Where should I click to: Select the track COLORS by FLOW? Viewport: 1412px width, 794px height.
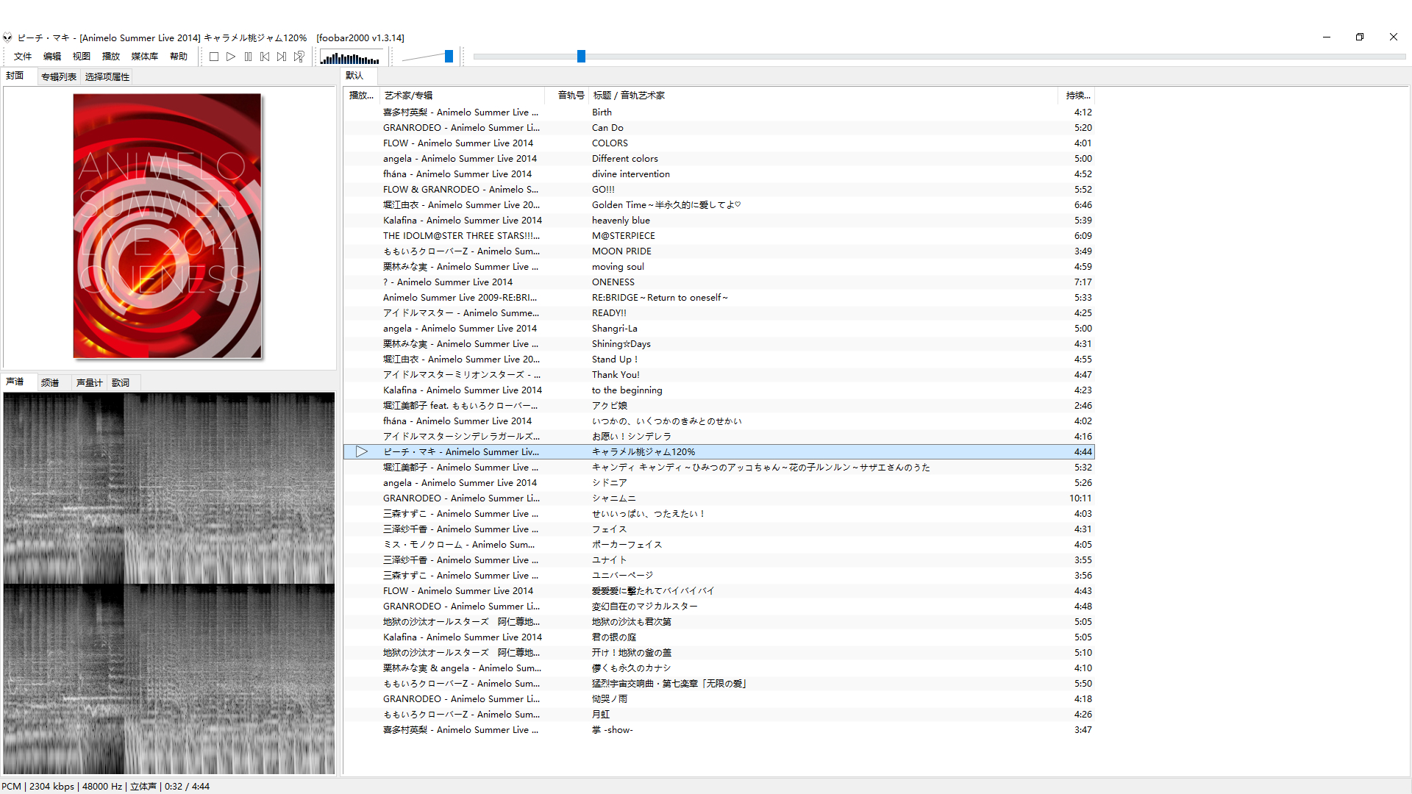point(719,143)
